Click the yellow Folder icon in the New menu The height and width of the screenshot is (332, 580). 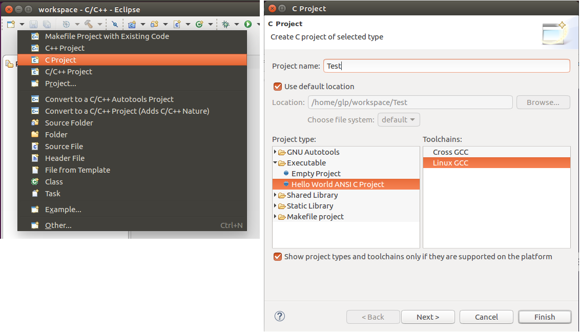point(35,134)
